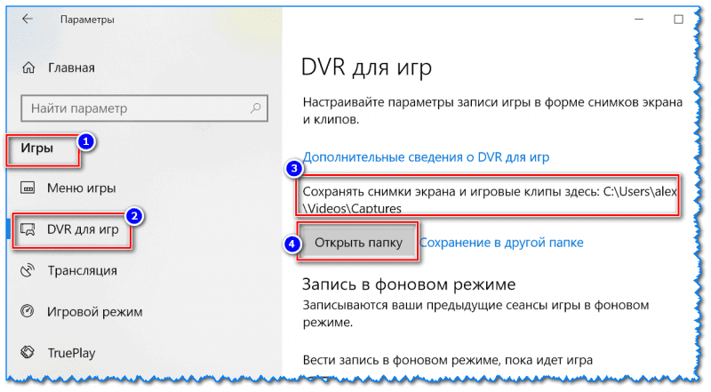Switch to Игровой режим section
This screenshot has height=392, width=711.
(95, 312)
